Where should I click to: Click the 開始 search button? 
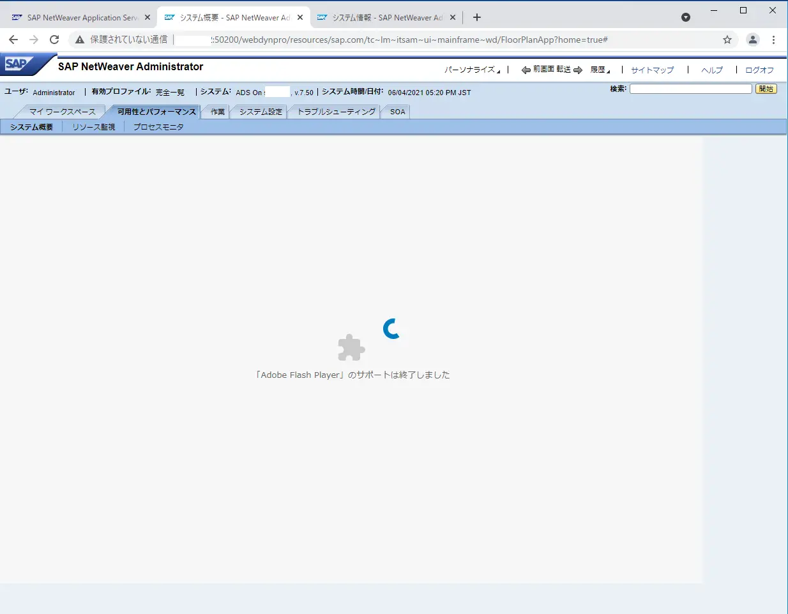click(x=766, y=89)
